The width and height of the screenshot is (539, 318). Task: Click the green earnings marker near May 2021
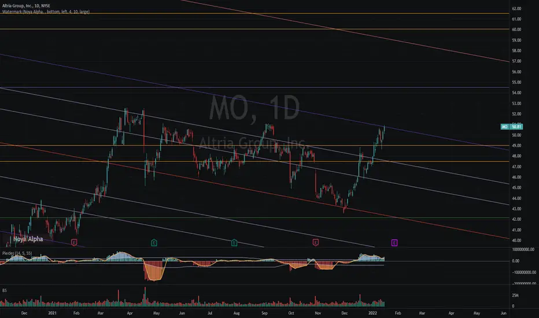(154, 243)
